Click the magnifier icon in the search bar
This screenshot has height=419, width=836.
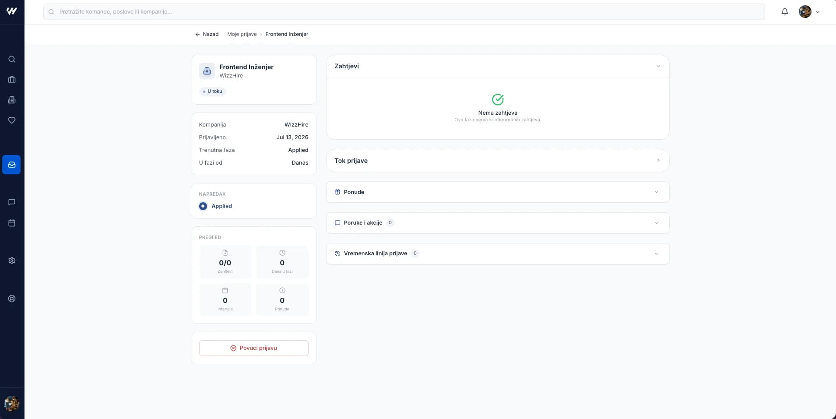click(51, 12)
